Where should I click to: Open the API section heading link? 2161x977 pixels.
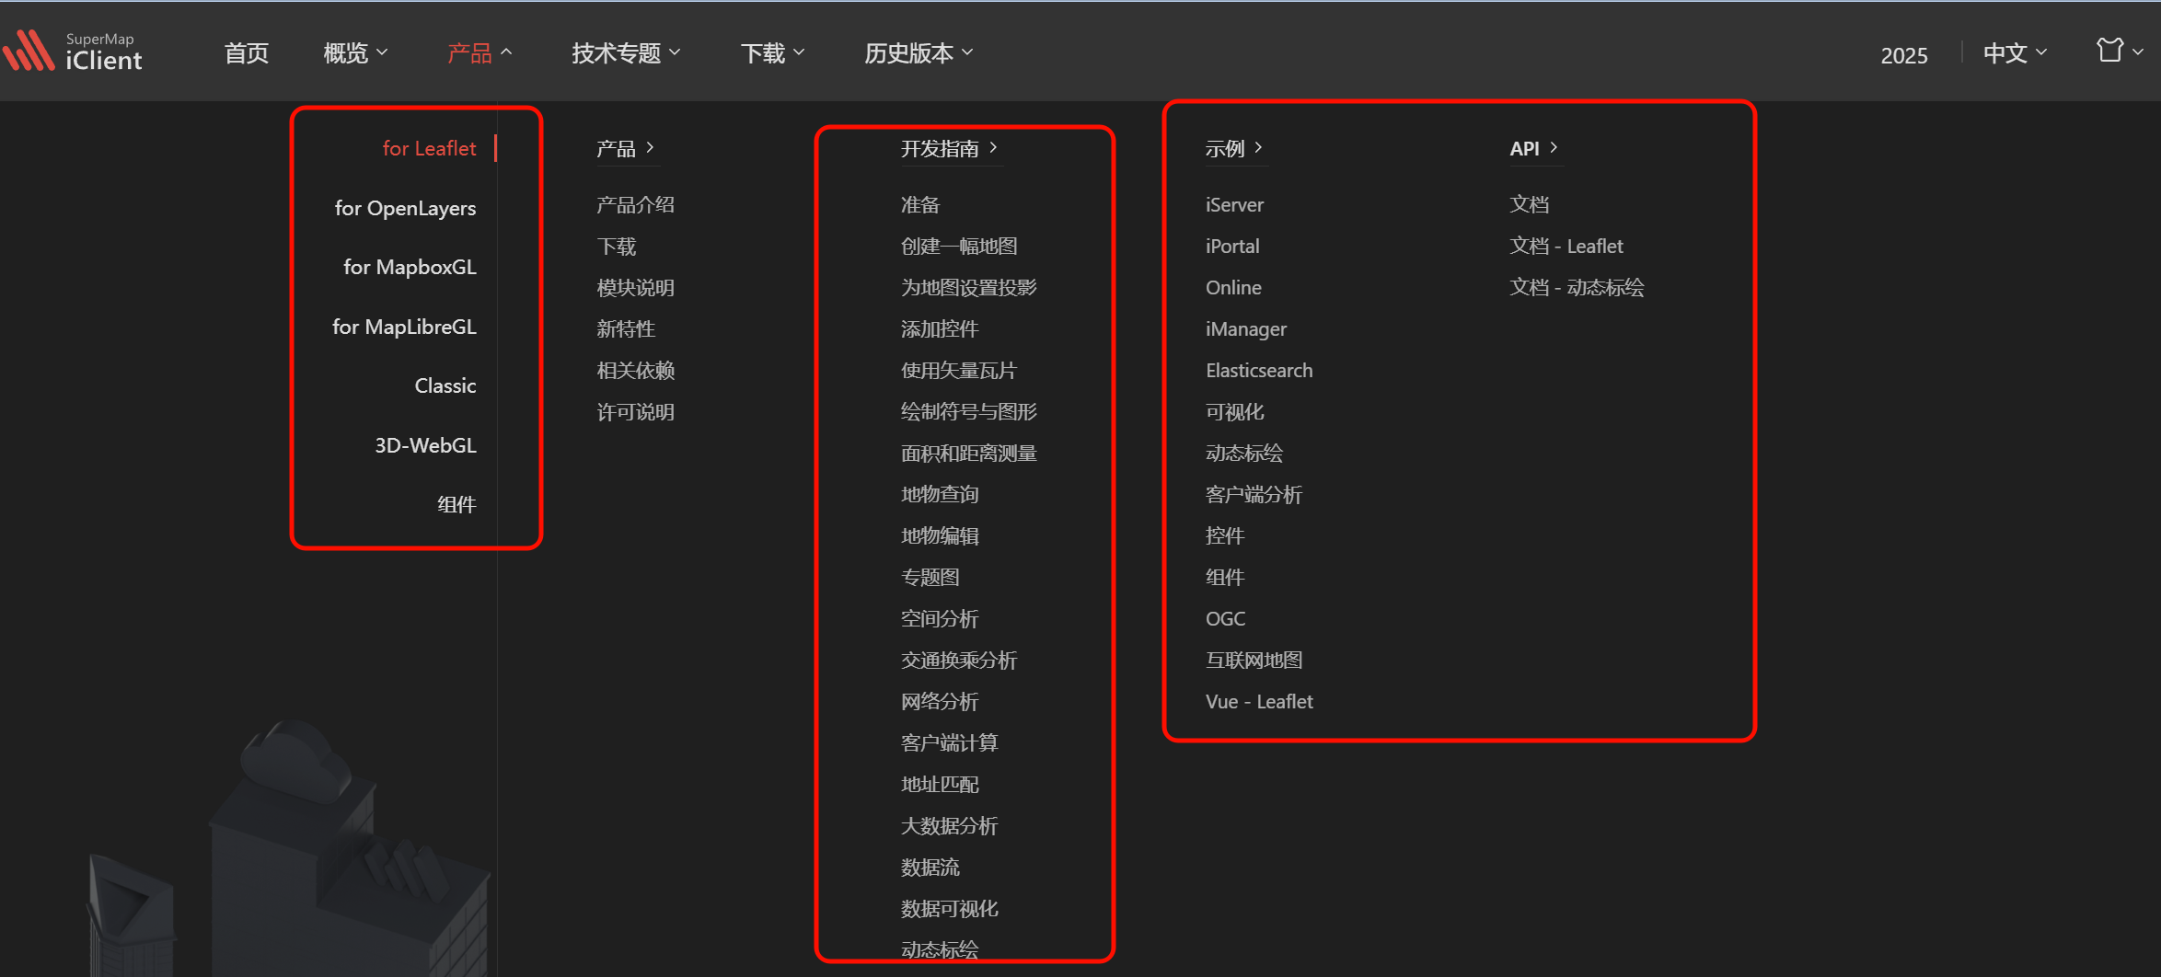[1533, 148]
